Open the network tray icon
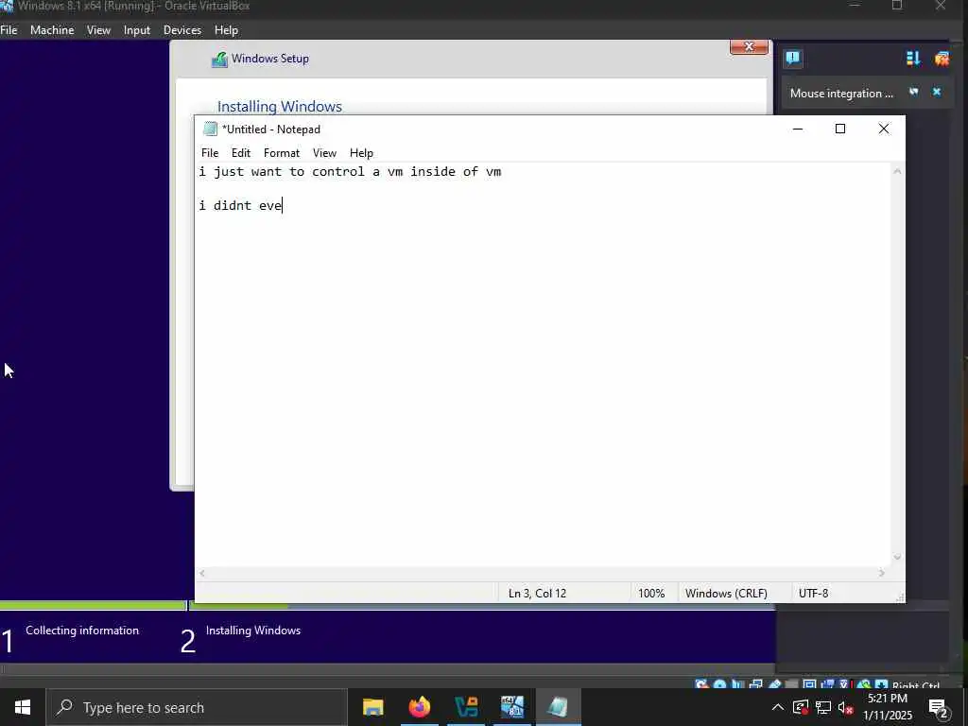The height and width of the screenshot is (726, 968). [x=823, y=707]
